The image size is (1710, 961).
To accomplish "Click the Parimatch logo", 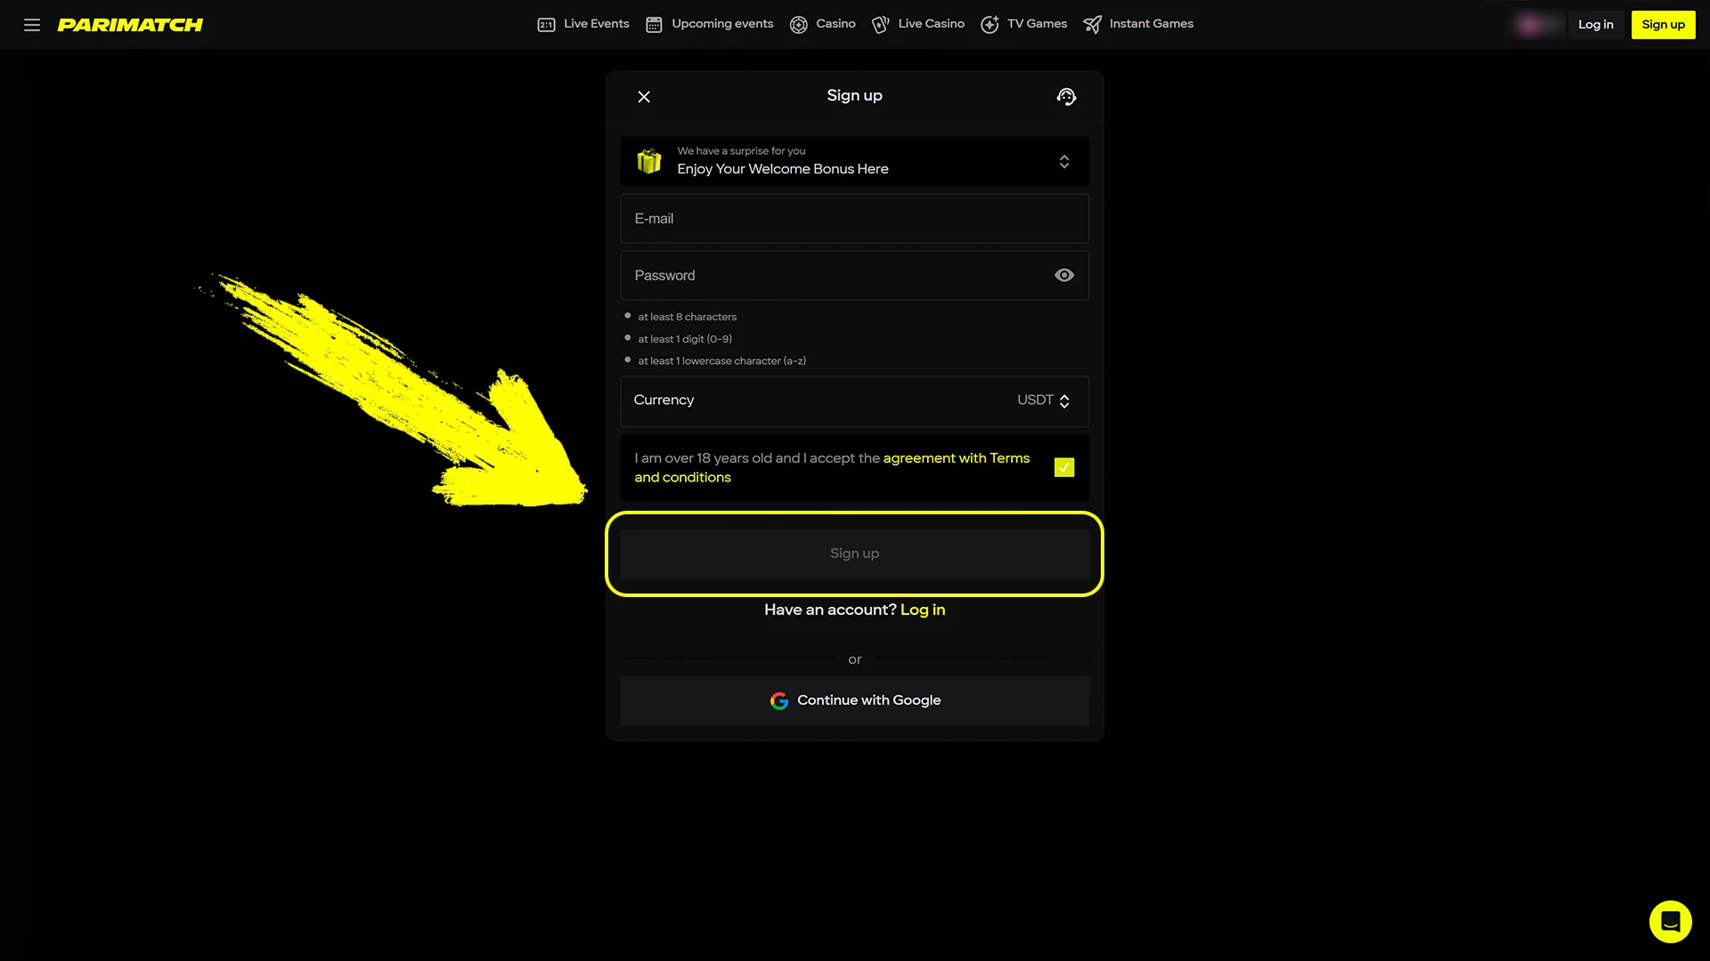I will click(130, 24).
